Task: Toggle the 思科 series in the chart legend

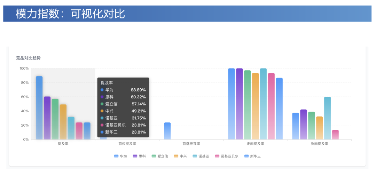Action: pos(139,156)
